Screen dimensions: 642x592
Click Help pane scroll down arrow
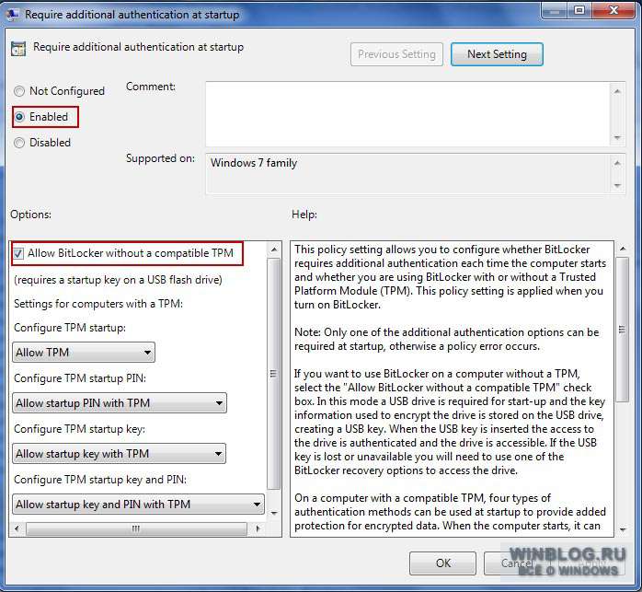pos(623,529)
